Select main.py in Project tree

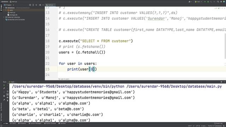pos(11,13)
